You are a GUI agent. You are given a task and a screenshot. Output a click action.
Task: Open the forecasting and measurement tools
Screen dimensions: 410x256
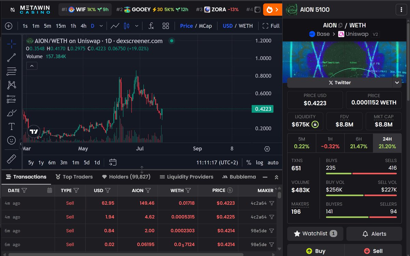[x=11, y=99]
